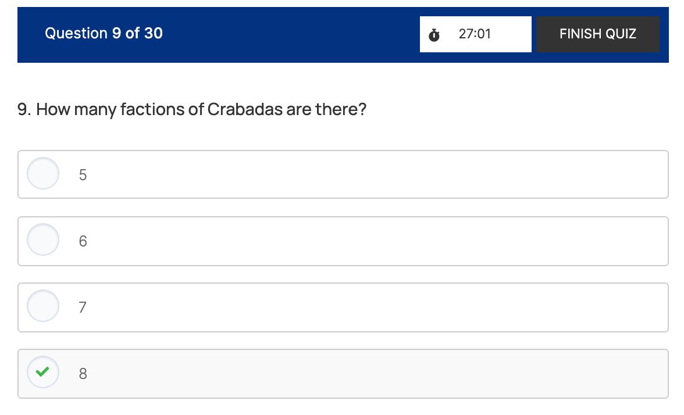Click the blank middle of the 7 answer box
This screenshot has height=415, width=684.
pos(372,307)
